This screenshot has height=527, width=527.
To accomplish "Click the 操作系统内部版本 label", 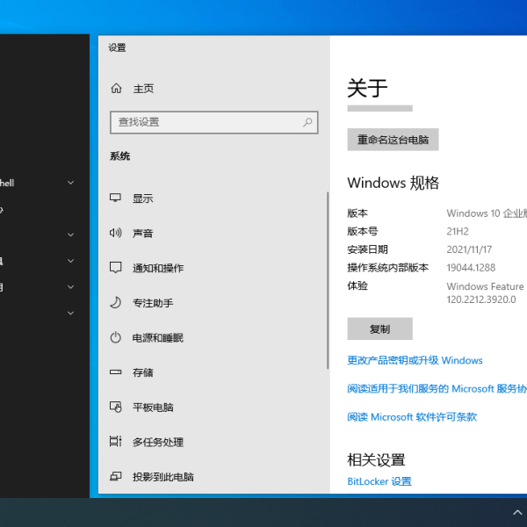I will (x=388, y=268).
